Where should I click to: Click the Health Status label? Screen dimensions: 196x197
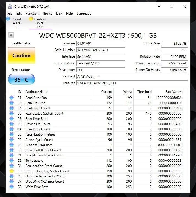click(x=21, y=43)
